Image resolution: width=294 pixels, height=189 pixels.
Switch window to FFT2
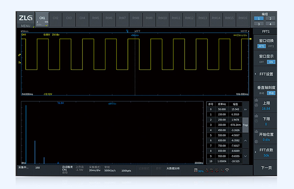coord(271,46)
